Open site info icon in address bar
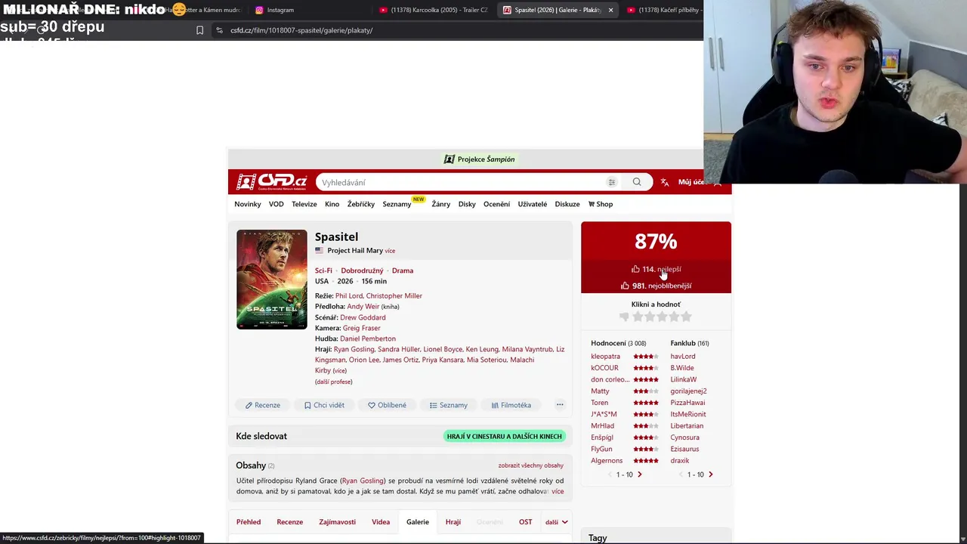Viewport: 967px width, 544px height. [219, 30]
